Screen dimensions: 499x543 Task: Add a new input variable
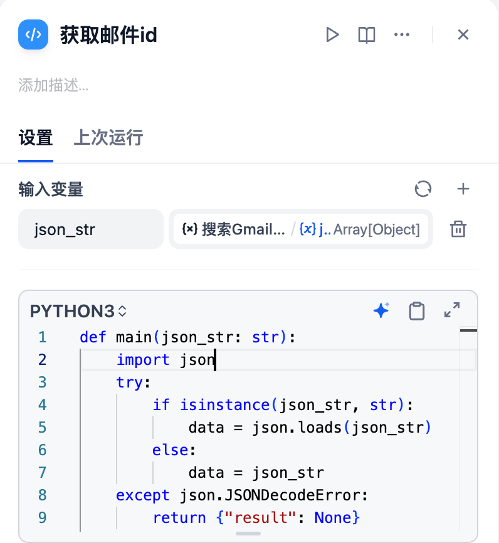tap(463, 189)
